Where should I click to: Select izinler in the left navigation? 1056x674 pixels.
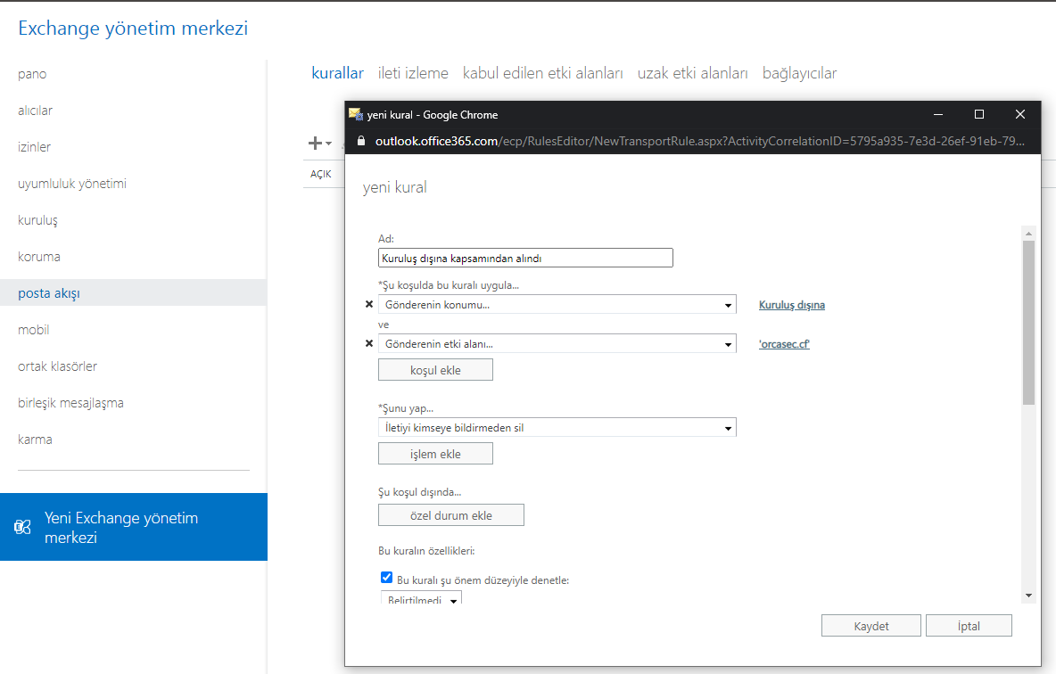coord(35,147)
